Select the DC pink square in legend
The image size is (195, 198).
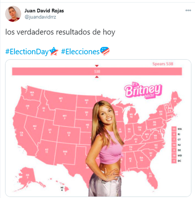174,161
